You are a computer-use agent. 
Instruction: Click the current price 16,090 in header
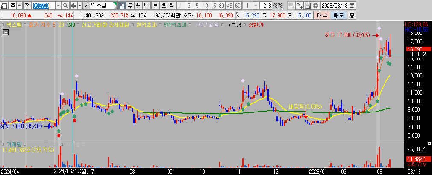[x=19, y=15]
